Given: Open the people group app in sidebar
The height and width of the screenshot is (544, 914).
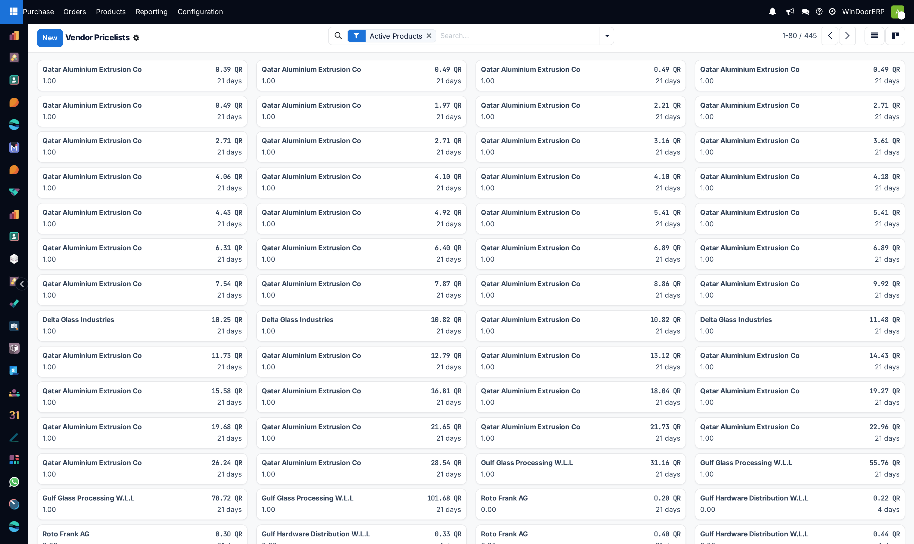Looking at the screenshot, I should click(x=14, y=393).
